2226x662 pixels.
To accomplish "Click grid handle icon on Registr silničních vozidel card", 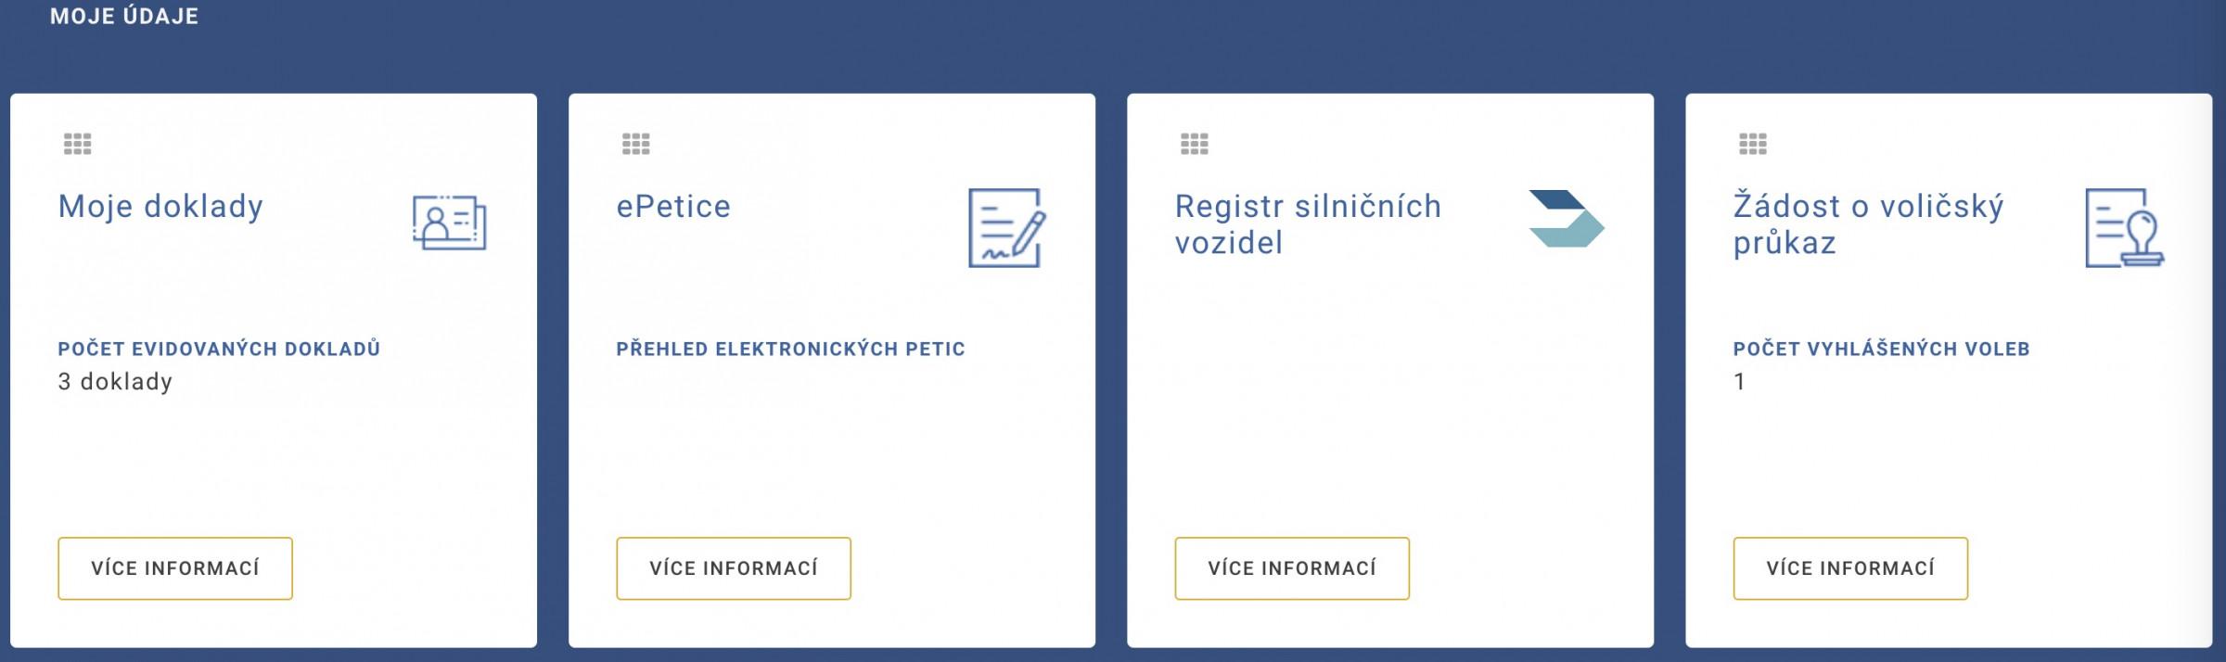I will click(x=1194, y=144).
